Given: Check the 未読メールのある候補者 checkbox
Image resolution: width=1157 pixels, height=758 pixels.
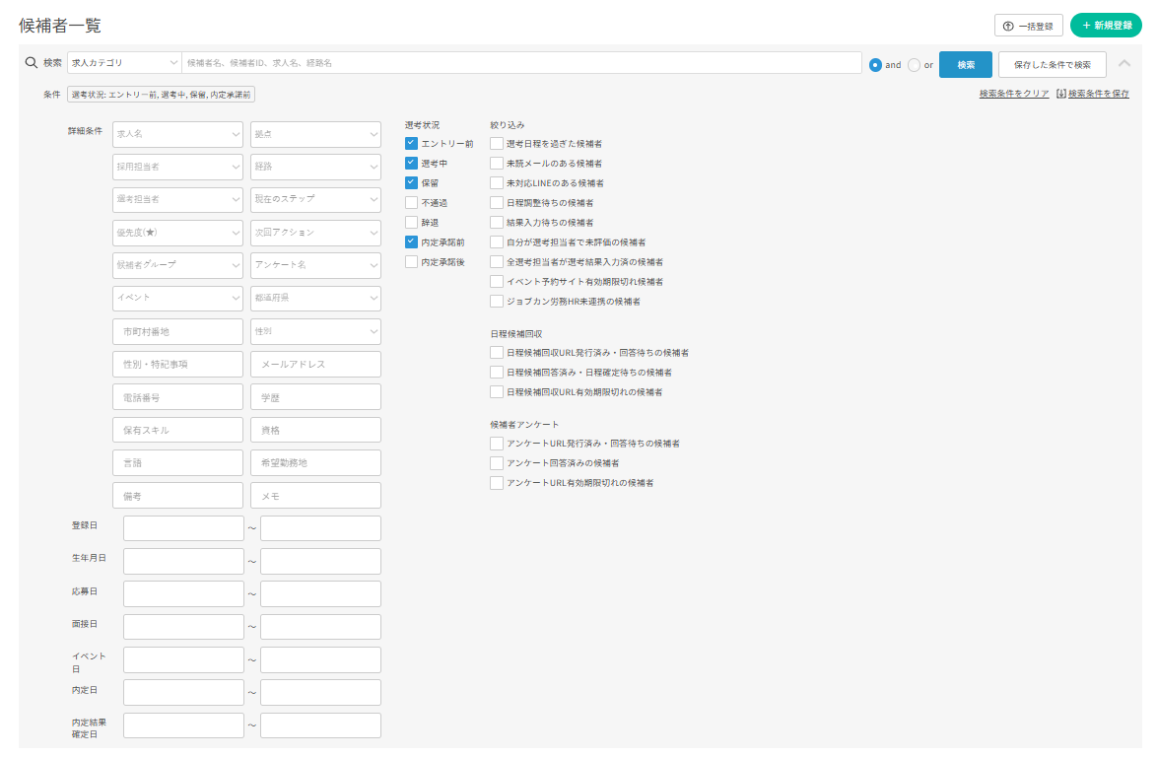Looking at the screenshot, I should point(497,164).
